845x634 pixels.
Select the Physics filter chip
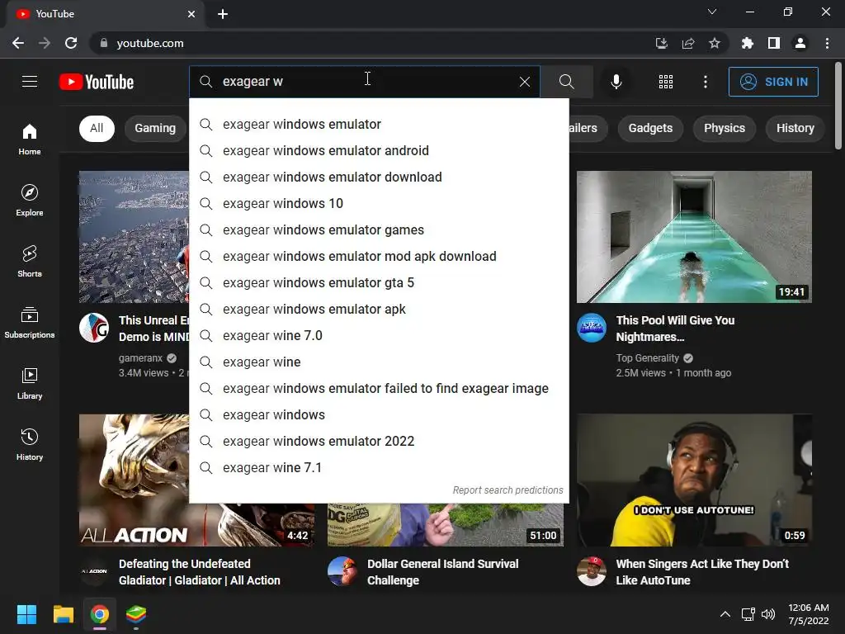coord(725,128)
